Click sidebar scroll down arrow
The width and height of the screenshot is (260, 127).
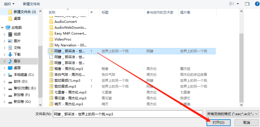[40, 105]
